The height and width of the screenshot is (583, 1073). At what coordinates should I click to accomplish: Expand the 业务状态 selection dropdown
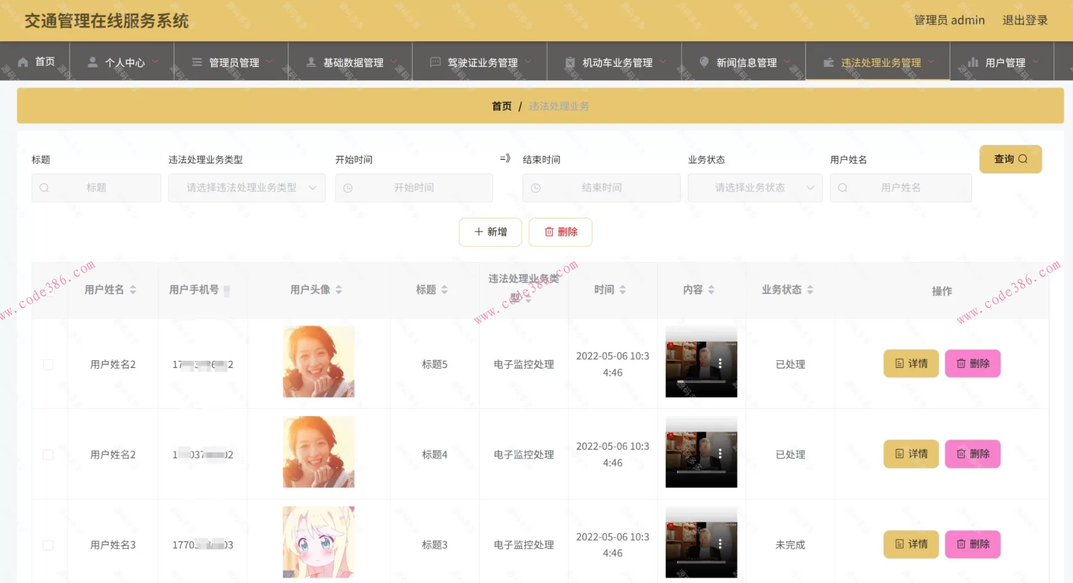754,188
